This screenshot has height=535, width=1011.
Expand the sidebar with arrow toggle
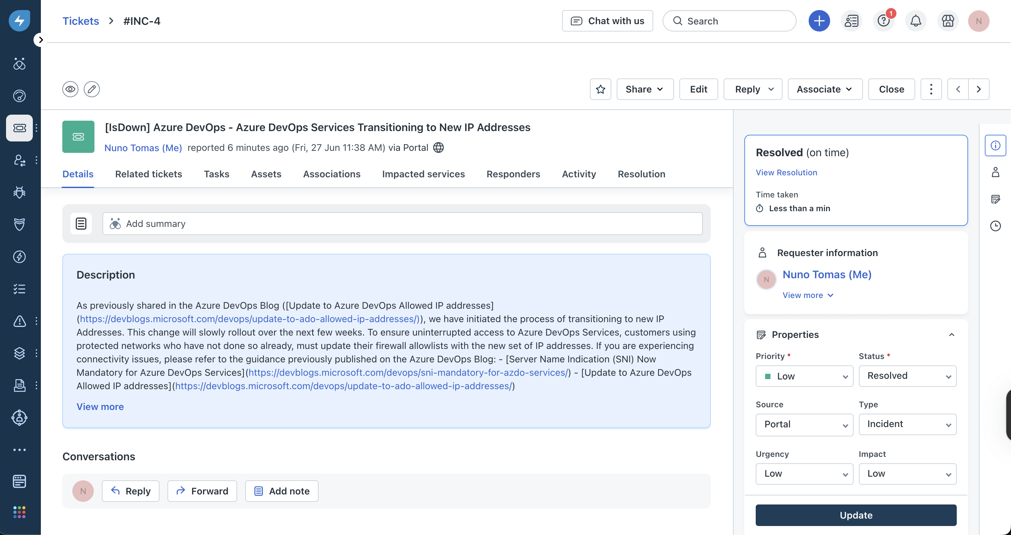pos(41,40)
